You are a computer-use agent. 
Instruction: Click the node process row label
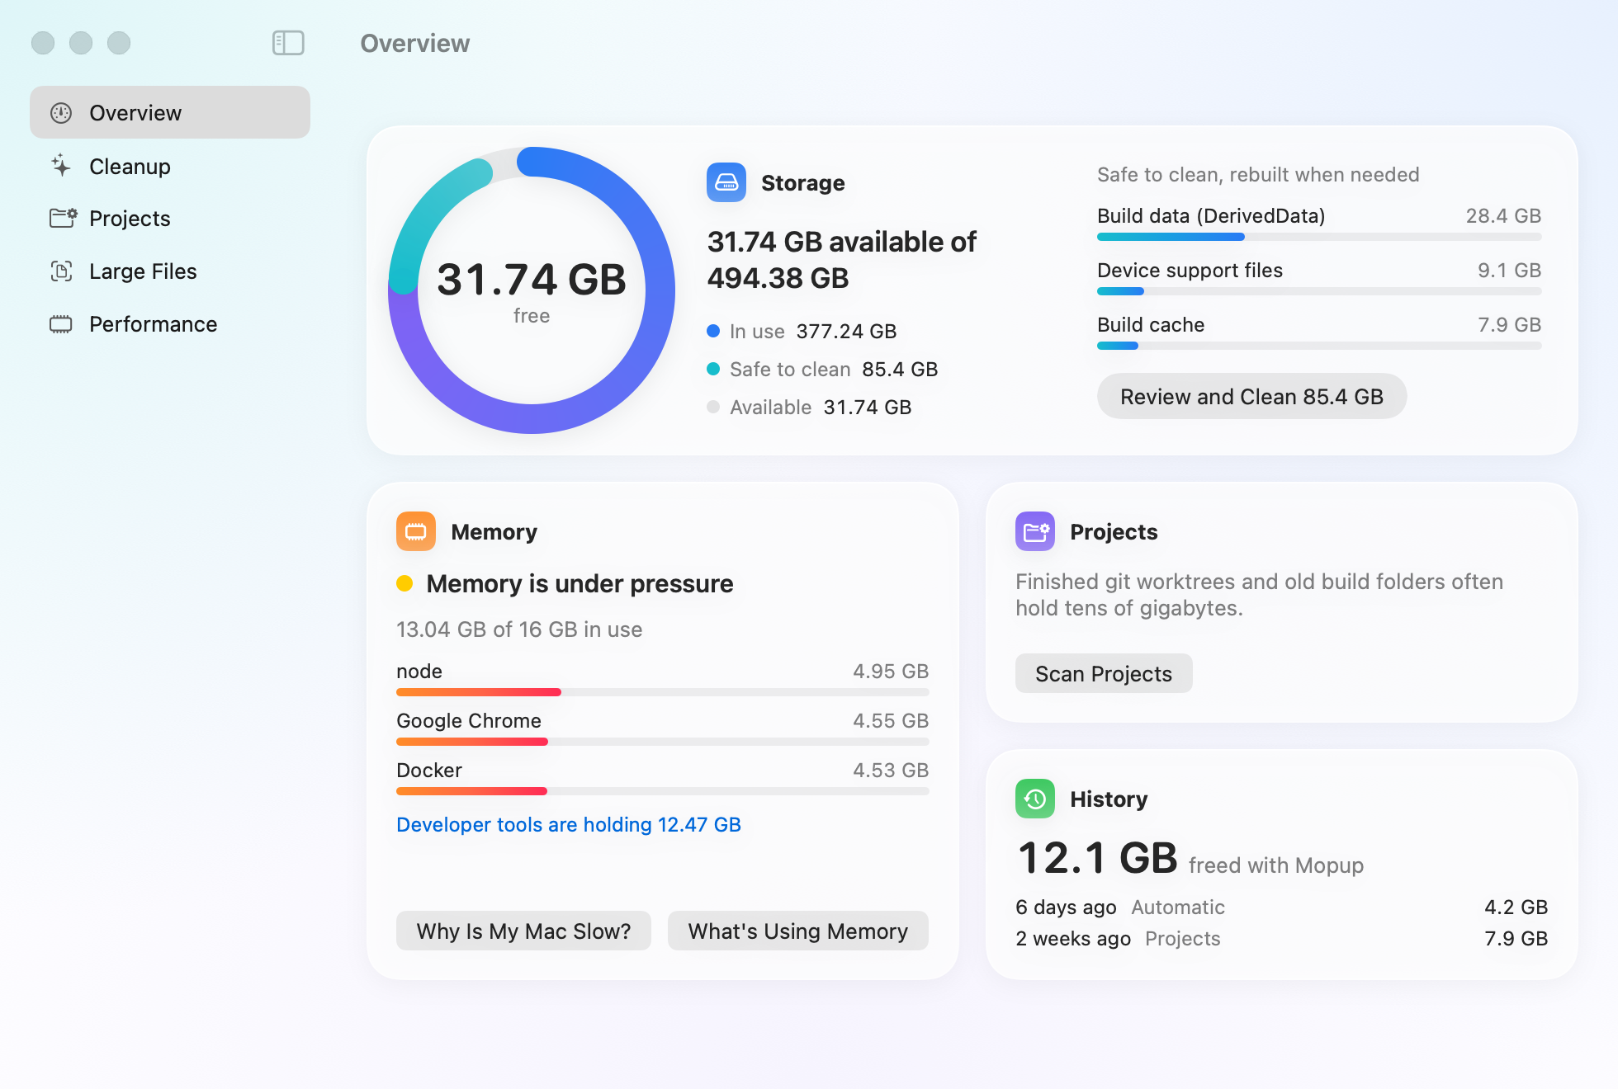point(419,671)
